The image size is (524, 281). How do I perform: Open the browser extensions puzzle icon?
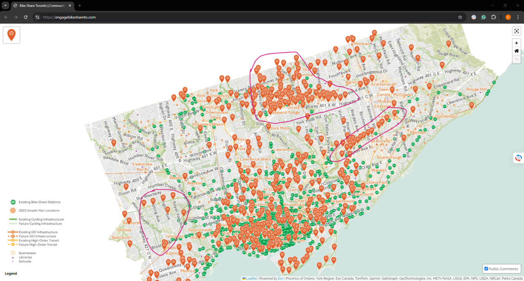[x=493, y=17]
